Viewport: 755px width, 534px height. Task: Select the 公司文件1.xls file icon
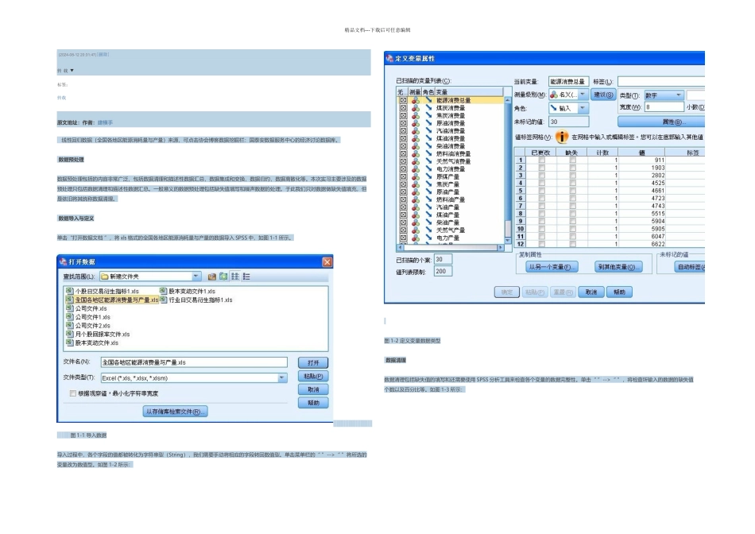coord(69,317)
